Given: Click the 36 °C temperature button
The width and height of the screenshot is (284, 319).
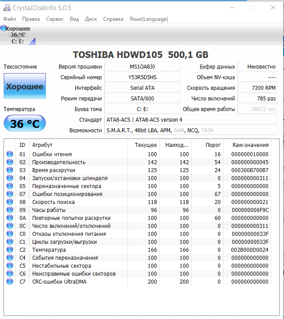Looking at the screenshot, I should (25, 123).
